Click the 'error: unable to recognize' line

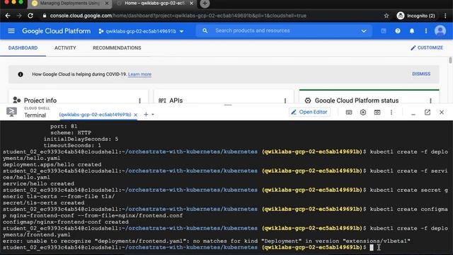click(207, 241)
